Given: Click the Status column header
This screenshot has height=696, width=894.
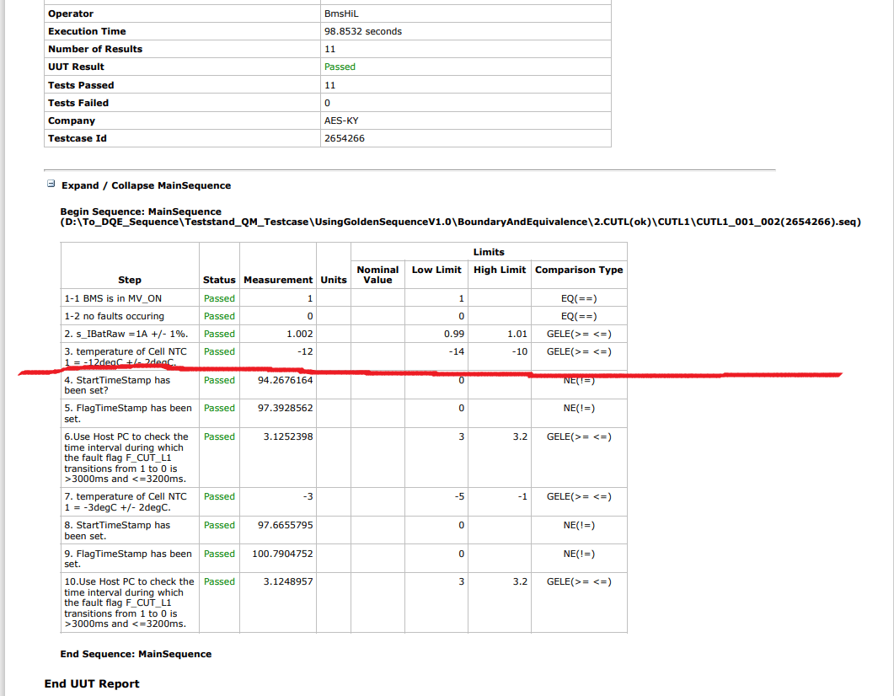Looking at the screenshot, I should [219, 280].
